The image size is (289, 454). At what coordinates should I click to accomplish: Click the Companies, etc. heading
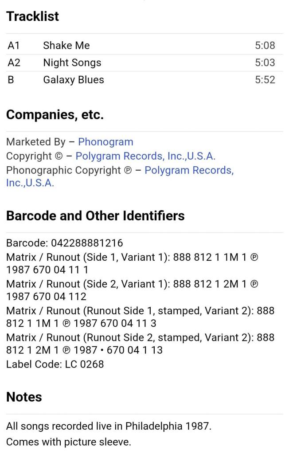[55, 115]
